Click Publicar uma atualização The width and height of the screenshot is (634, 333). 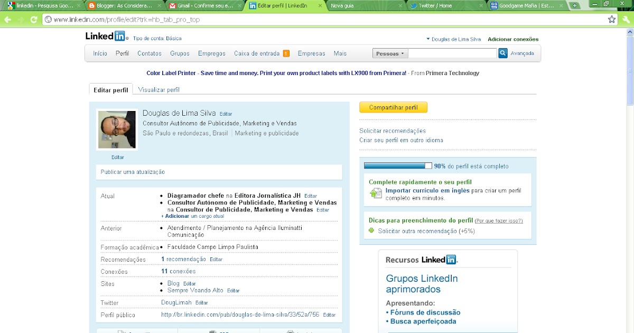[133, 172]
